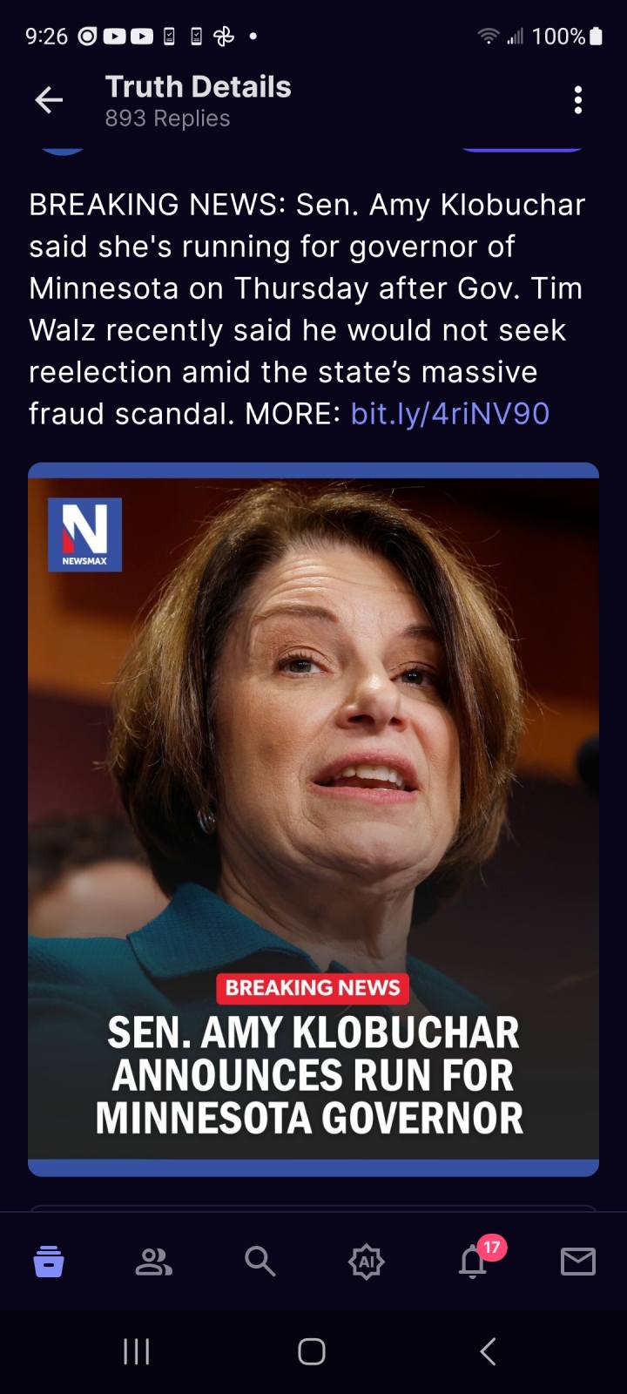Tap the BREAKING NEWS red label

click(313, 987)
